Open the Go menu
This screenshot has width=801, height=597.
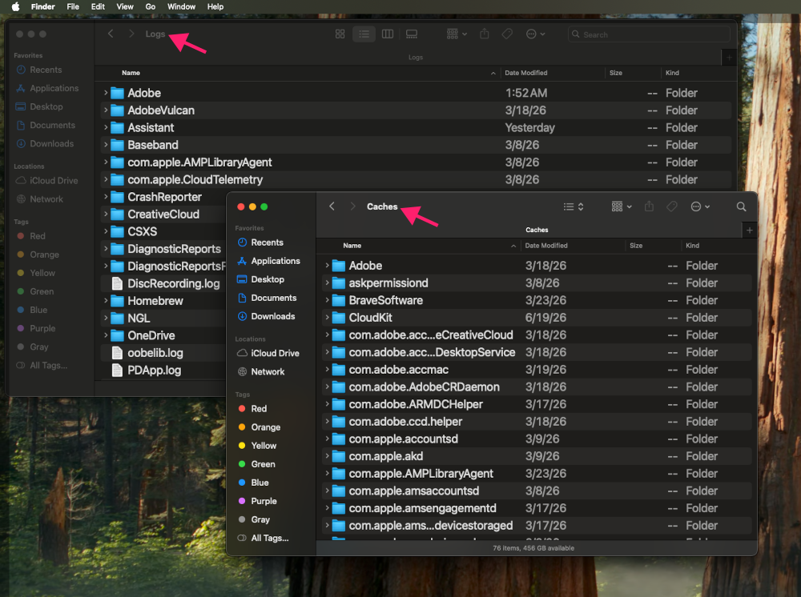pyautogui.click(x=151, y=6)
